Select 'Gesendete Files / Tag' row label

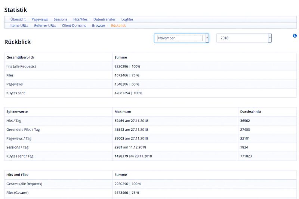pos(23,130)
